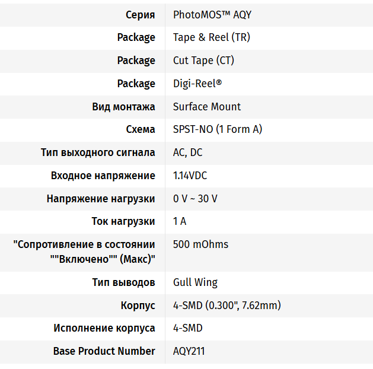The width and height of the screenshot is (373, 369).
Task: Click the PhotoMOS™ AQY series value
Action: coord(212,15)
